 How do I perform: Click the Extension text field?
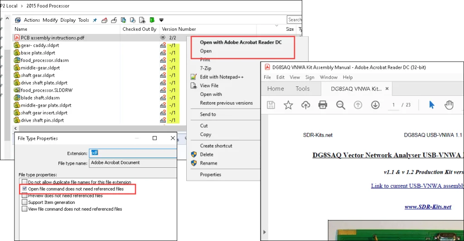pos(133,153)
